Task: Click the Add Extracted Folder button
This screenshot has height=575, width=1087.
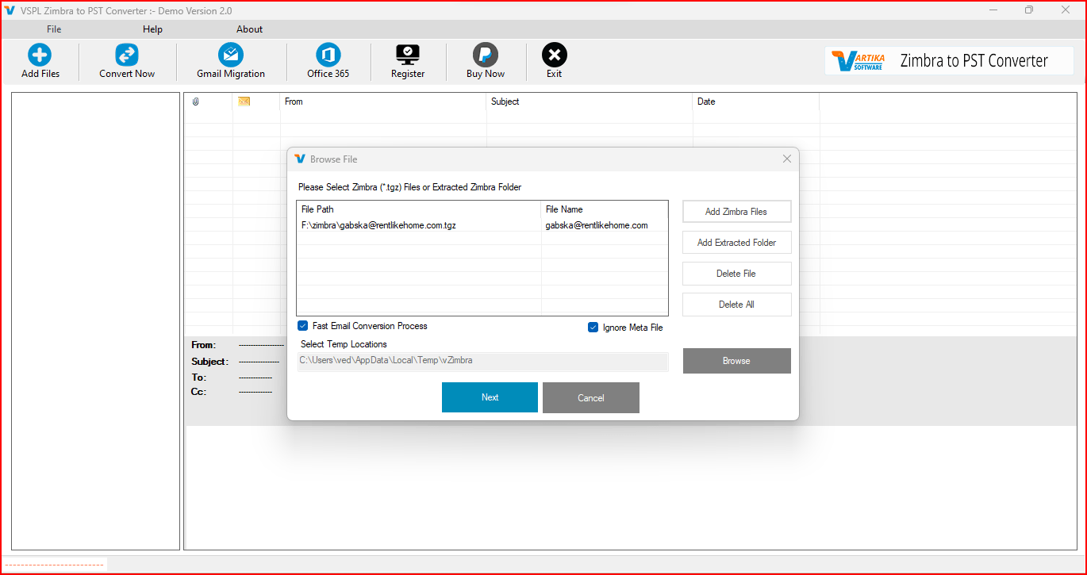Action: [736, 243]
